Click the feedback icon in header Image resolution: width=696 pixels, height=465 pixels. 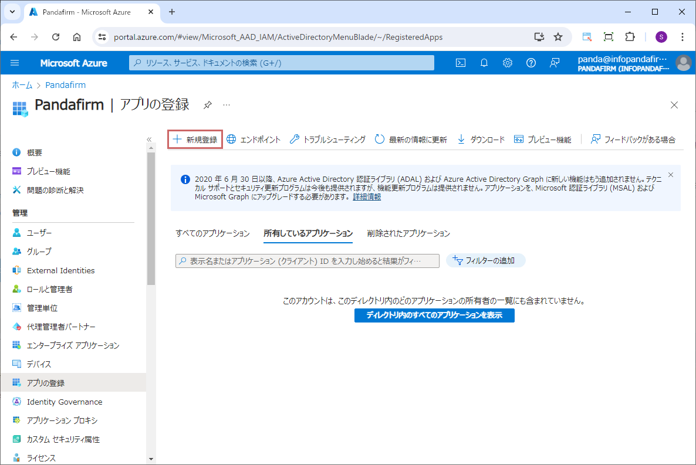click(x=555, y=63)
